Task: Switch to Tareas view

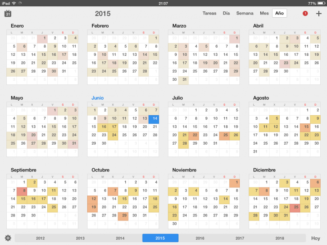Action: [209, 13]
